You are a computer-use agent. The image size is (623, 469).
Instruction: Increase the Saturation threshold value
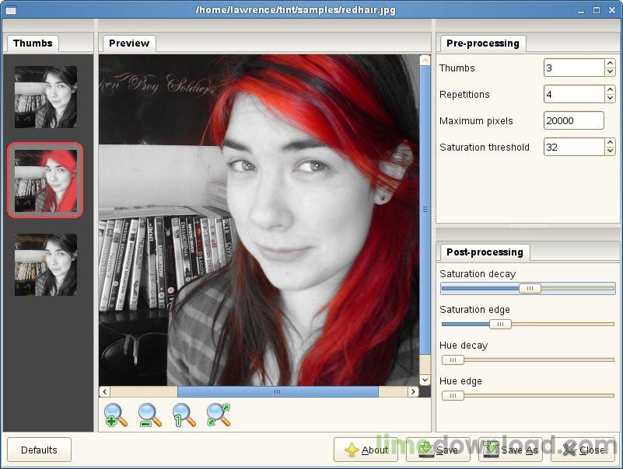[x=610, y=143]
